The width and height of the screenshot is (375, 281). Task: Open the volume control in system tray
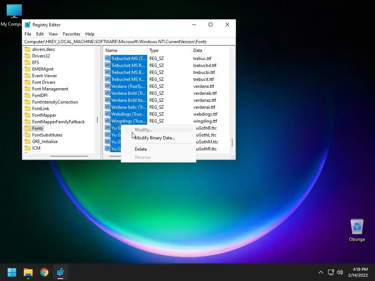coord(339,272)
